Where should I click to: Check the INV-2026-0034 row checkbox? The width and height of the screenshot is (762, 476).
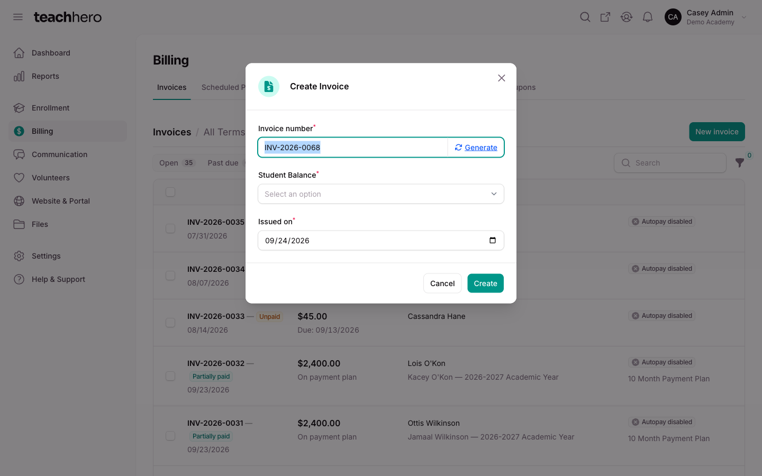click(170, 276)
